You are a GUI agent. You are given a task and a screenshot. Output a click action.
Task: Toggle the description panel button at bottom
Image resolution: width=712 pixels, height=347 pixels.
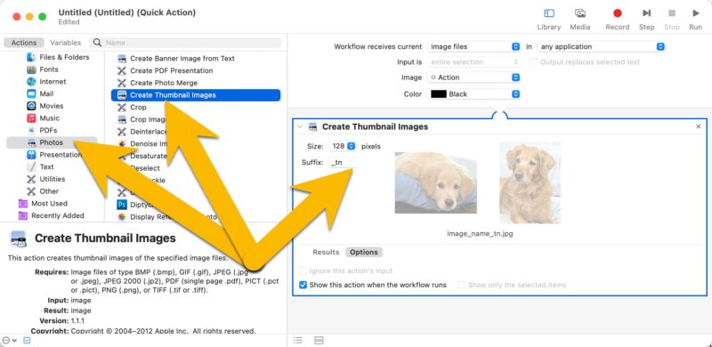click(x=27, y=340)
